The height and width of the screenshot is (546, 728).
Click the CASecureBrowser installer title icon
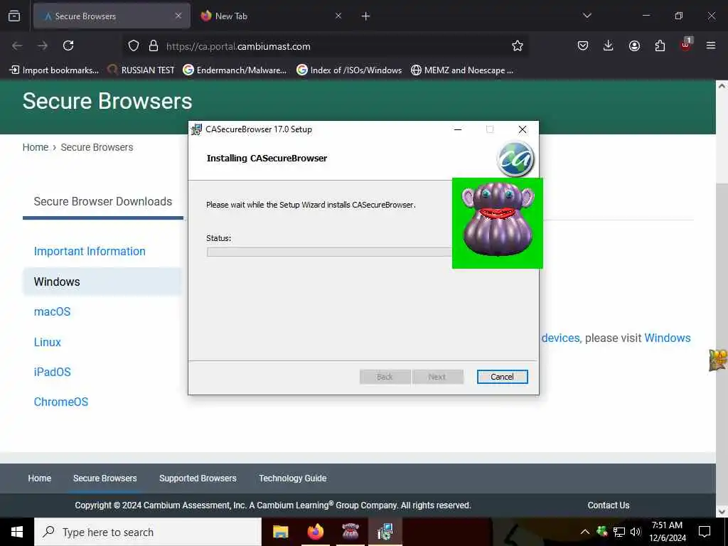click(197, 129)
